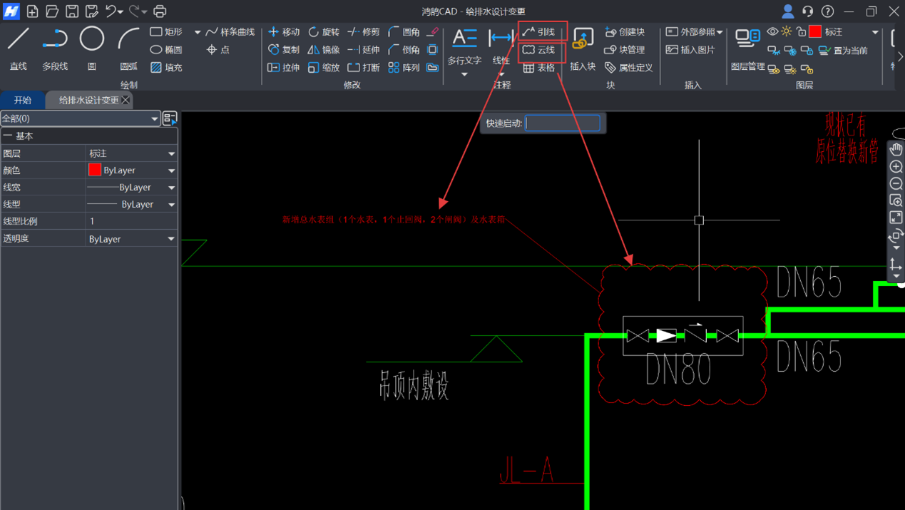Select the 给排水设计变更 document tab
Image resolution: width=905 pixels, height=510 pixels.
pyautogui.click(x=88, y=101)
